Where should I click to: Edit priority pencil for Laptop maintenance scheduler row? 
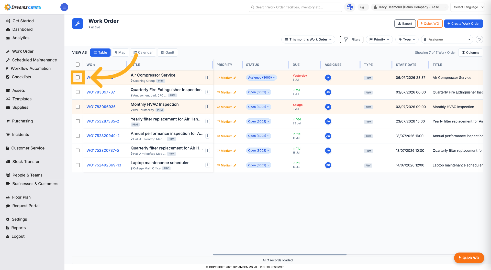point(235,165)
